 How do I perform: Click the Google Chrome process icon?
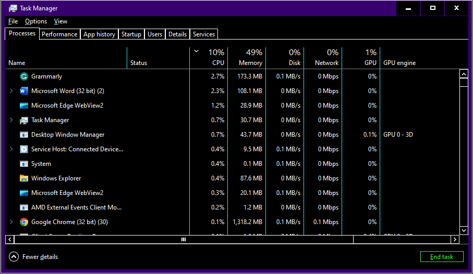pyautogui.click(x=24, y=222)
